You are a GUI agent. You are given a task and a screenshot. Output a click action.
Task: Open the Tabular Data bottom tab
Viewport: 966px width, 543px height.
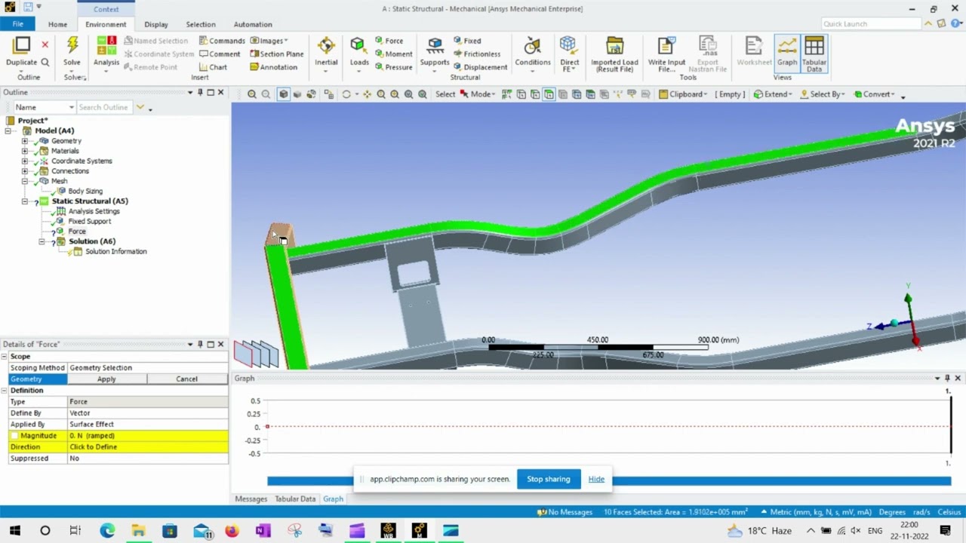(295, 499)
